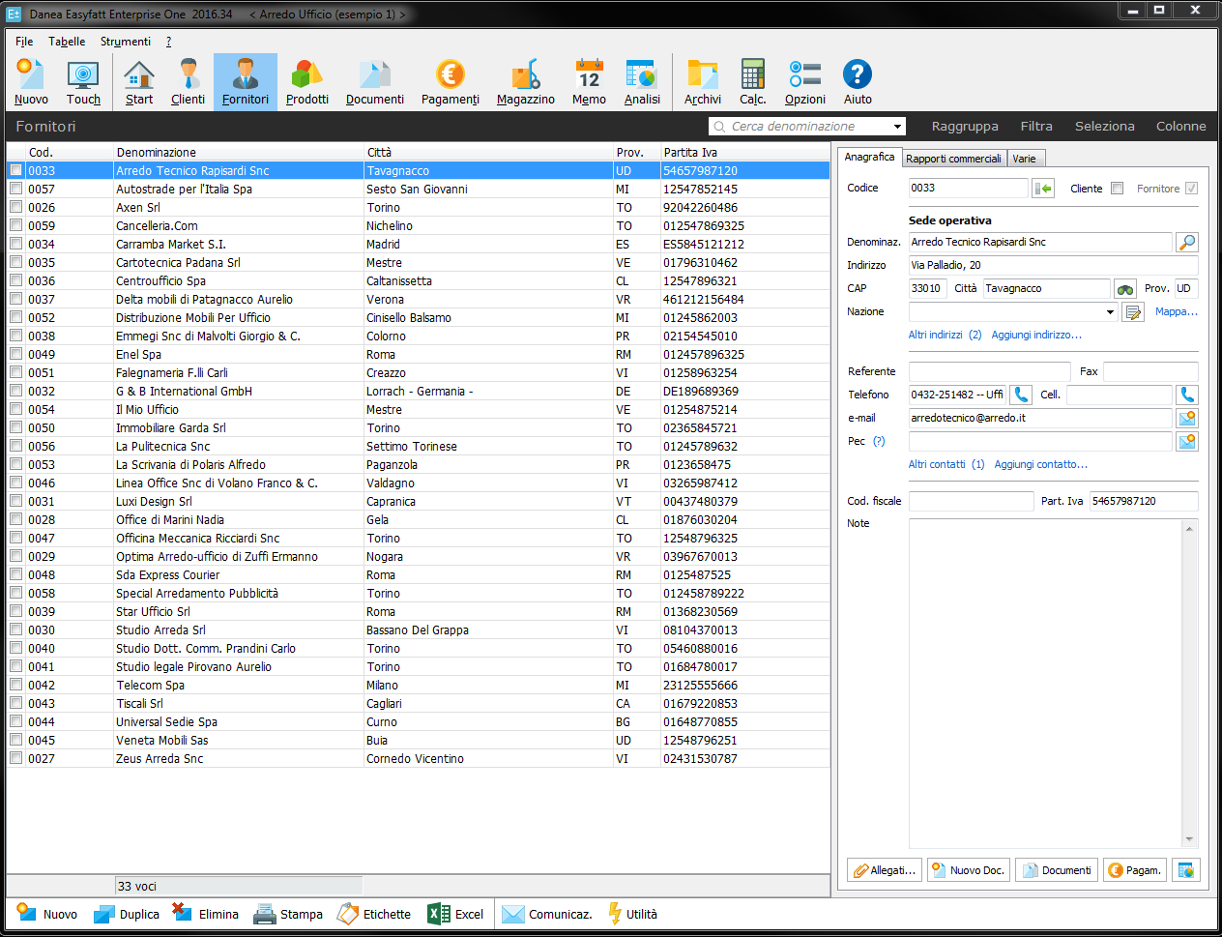The height and width of the screenshot is (937, 1222).
Task: Click the phone icon beside Cell. field
Action: click(x=1187, y=395)
